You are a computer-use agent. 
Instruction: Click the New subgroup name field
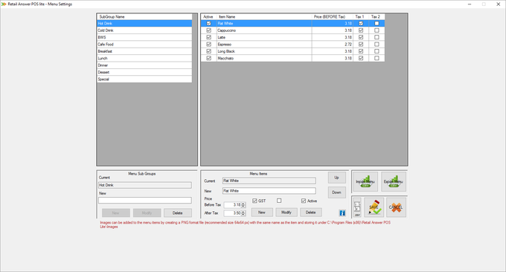(x=145, y=201)
